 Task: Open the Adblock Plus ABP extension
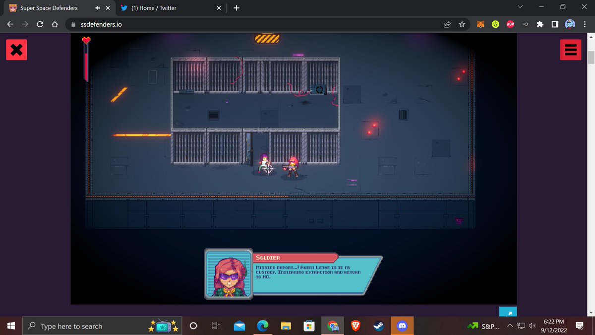click(510, 24)
